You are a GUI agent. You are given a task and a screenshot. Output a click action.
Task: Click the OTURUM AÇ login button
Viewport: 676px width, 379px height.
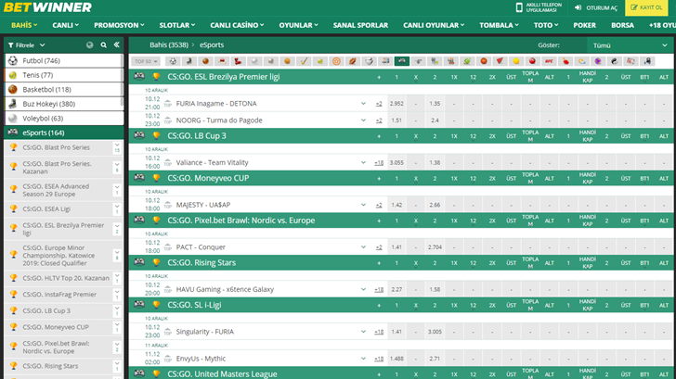597,7
